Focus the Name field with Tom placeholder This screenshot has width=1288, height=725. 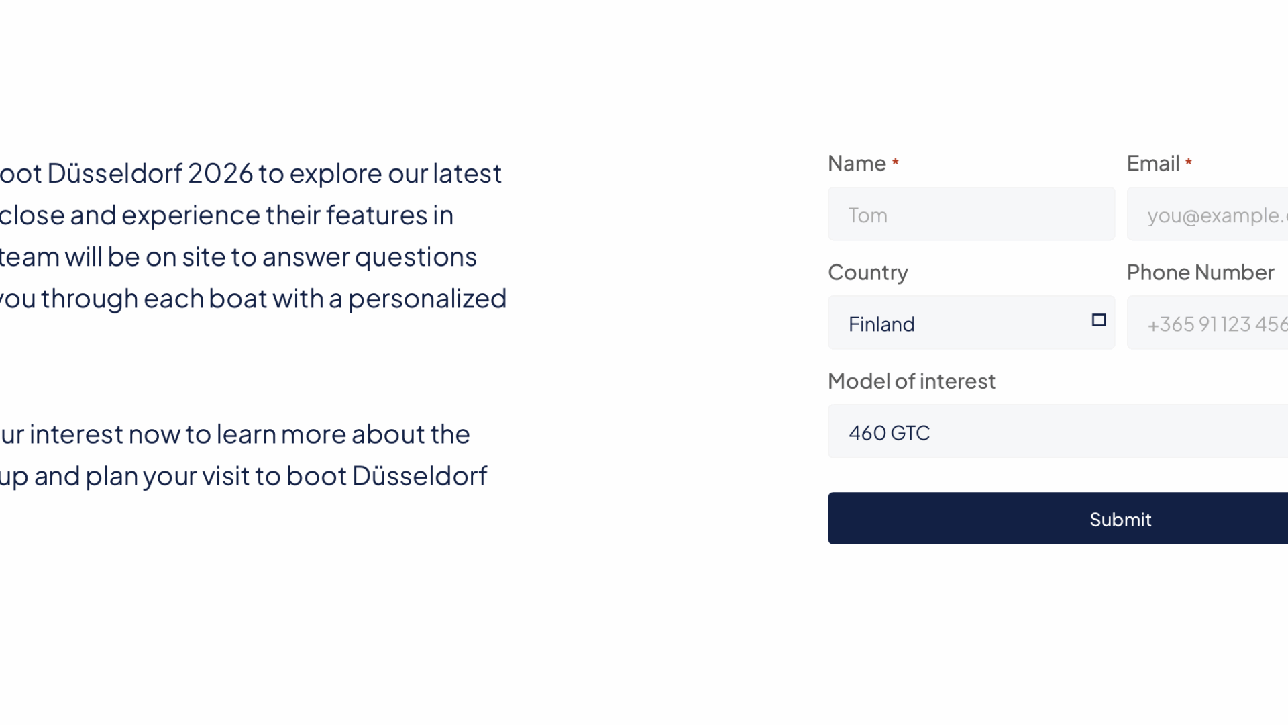(971, 214)
